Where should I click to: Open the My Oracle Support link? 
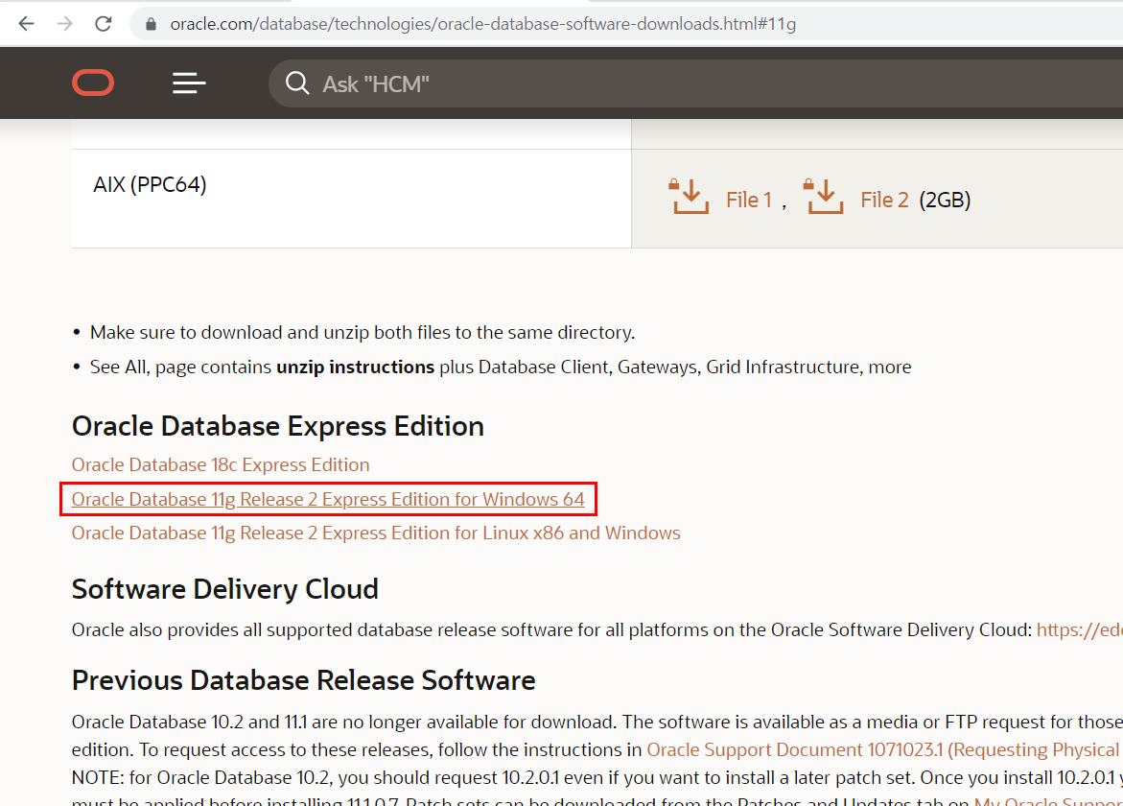point(1048,800)
